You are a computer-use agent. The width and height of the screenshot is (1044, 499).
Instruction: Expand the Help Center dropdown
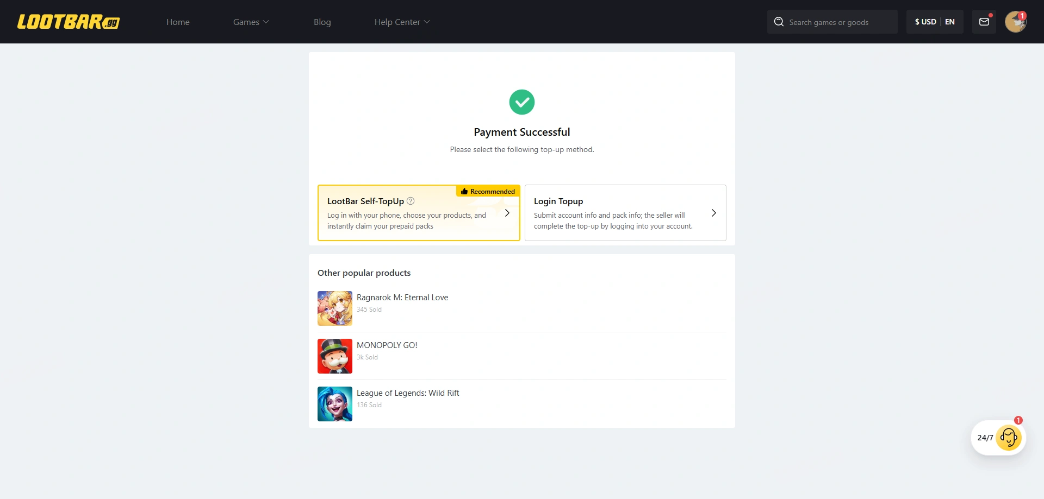coord(401,22)
